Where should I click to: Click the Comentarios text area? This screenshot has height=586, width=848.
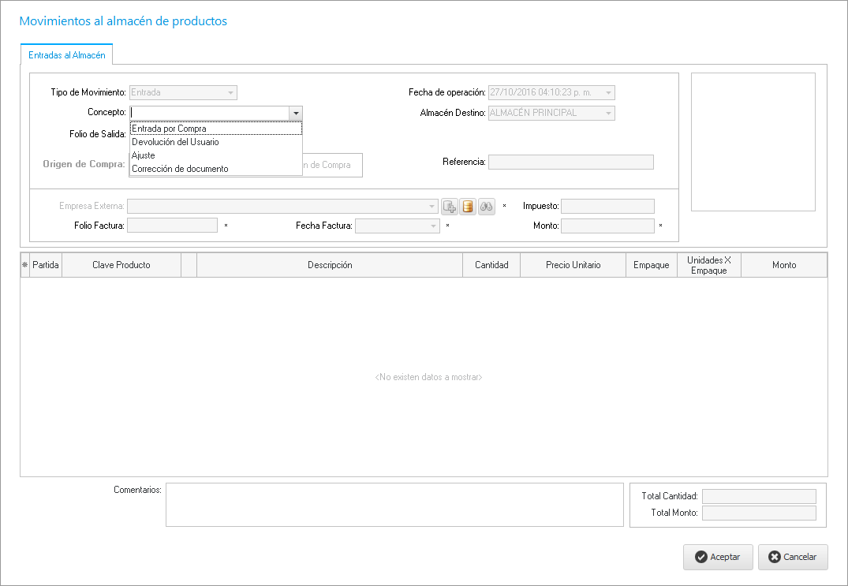click(394, 505)
